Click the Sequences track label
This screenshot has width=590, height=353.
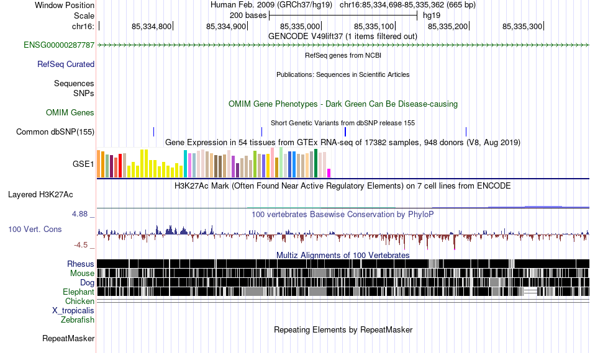click(74, 84)
